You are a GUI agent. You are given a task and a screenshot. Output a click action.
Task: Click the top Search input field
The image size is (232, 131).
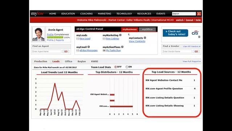[x=184, y=14]
